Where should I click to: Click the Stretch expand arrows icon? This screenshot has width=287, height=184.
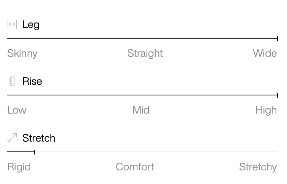[12, 138]
